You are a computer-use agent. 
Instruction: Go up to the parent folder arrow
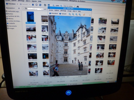point(33,5)
